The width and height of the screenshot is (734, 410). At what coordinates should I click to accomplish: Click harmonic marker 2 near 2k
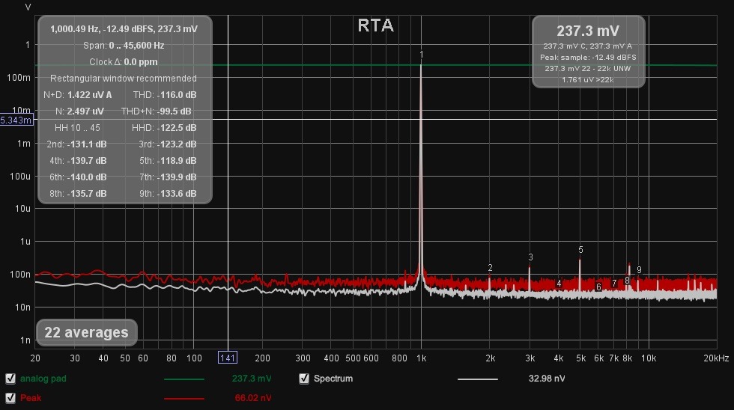(x=490, y=268)
